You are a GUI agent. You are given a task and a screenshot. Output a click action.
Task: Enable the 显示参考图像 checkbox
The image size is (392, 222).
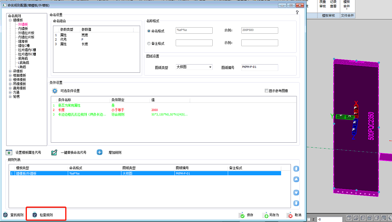(x=266, y=91)
